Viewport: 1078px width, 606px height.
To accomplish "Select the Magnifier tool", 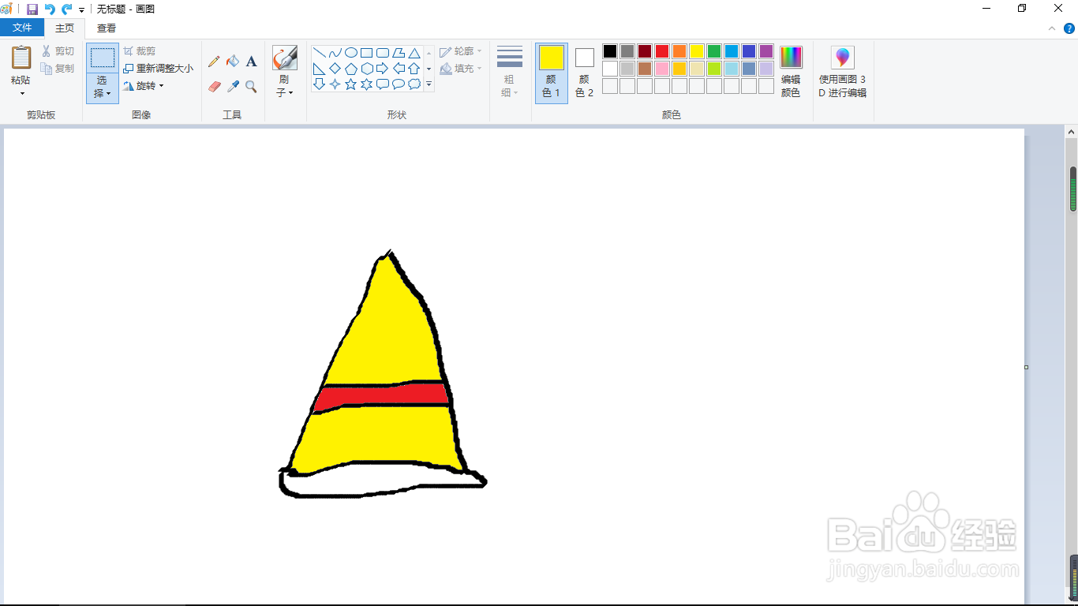I will (251, 87).
